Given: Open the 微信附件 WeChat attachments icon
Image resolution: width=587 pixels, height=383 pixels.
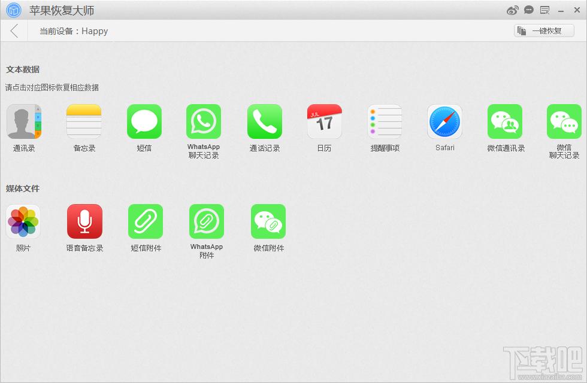Looking at the screenshot, I should pos(268,221).
